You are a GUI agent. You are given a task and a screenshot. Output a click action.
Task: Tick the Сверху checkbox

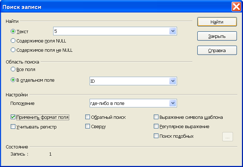(87, 126)
